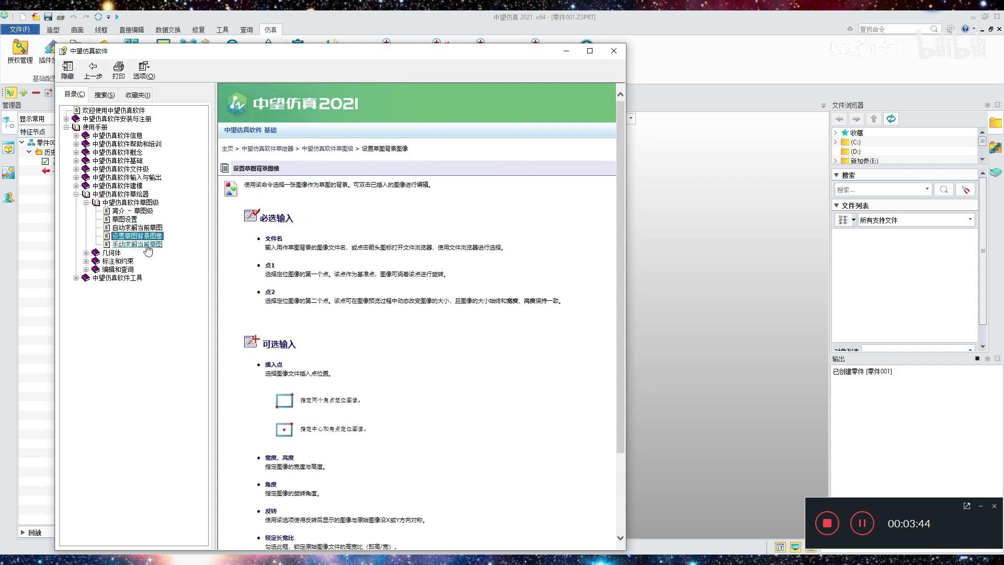Expand 中望仿真软件安装与注册 node
Screen dimensions: 1004x565
point(66,119)
